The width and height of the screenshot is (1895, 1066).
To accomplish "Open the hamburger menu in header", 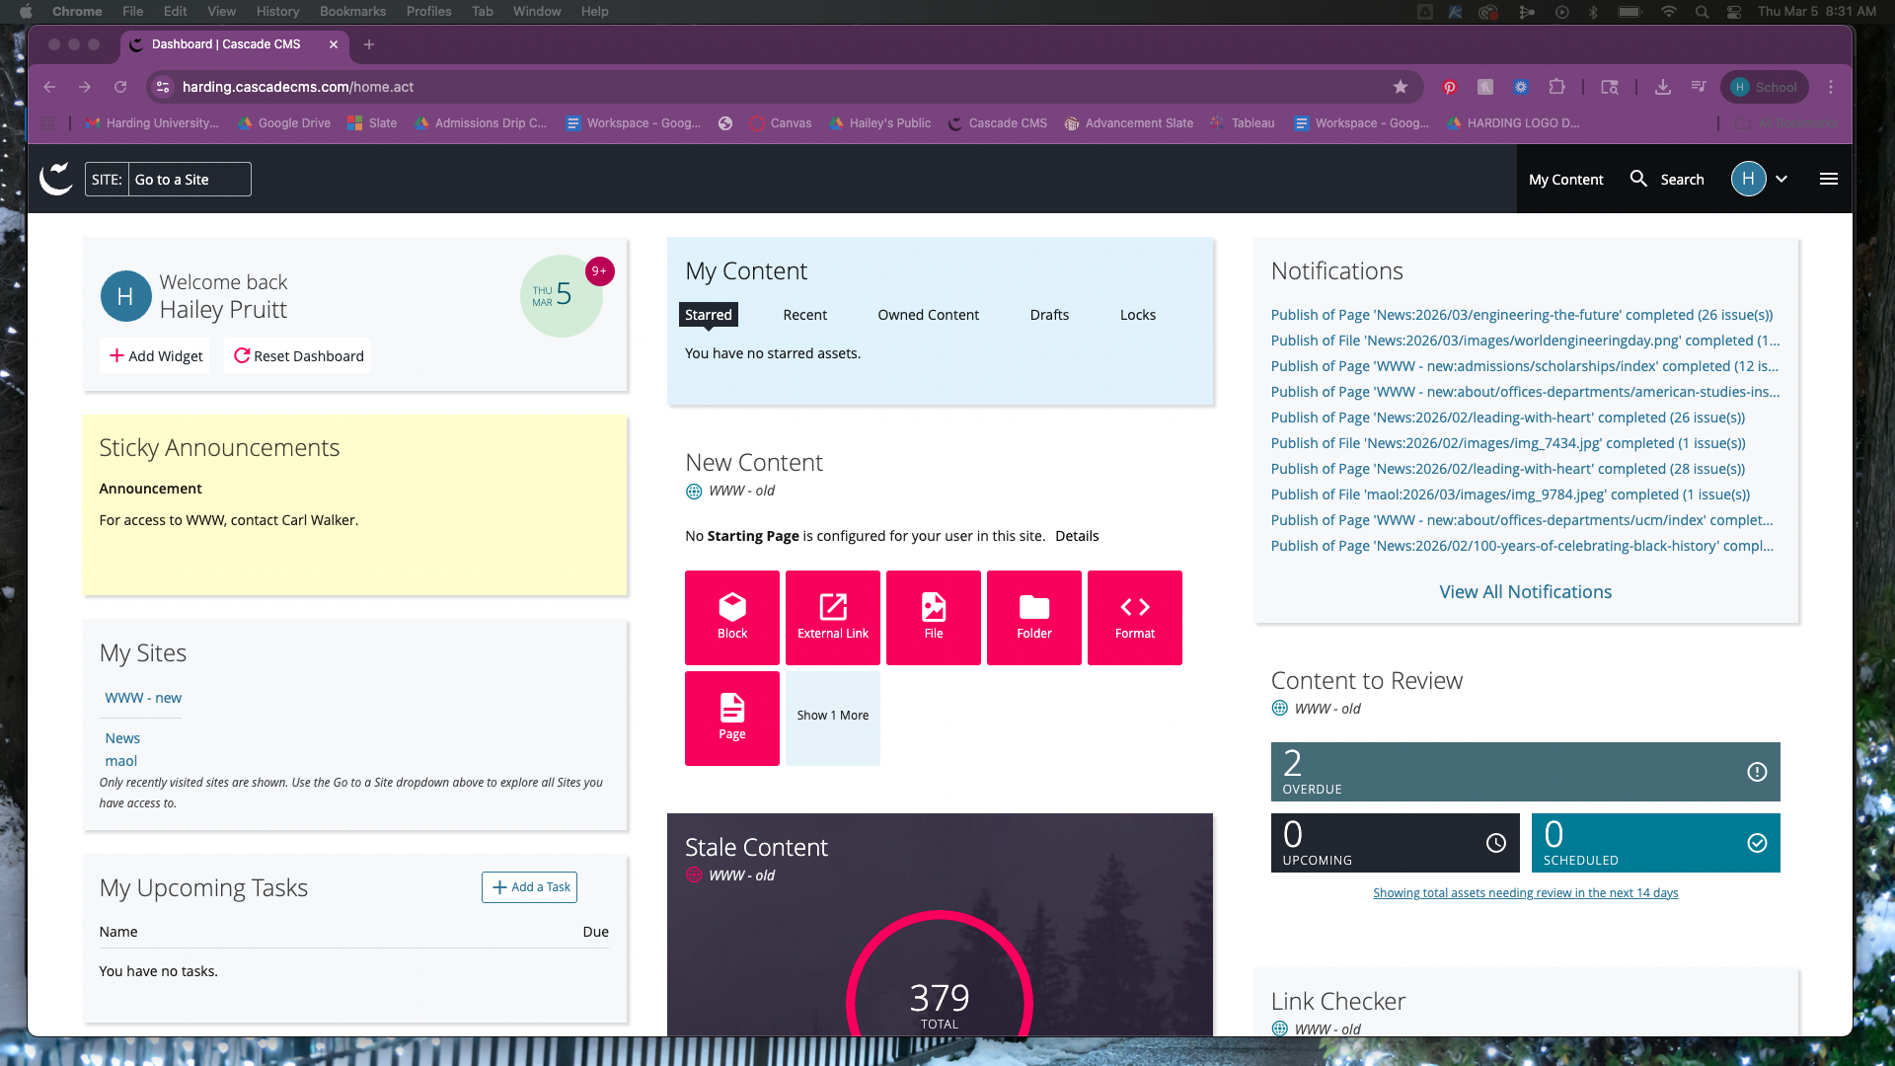I will pyautogui.click(x=1828, y=179).
